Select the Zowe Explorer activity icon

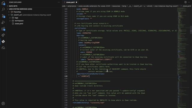click(x=3, y=41)
